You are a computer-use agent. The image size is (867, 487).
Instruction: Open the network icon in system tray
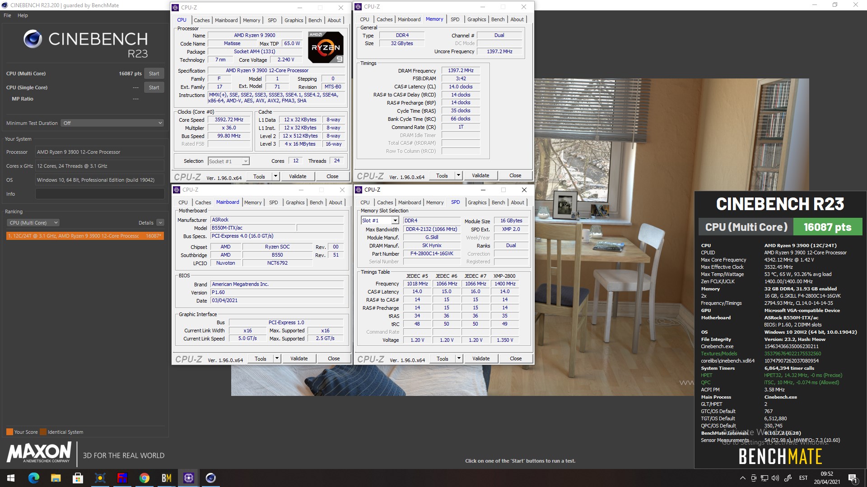tap(764, 478)
